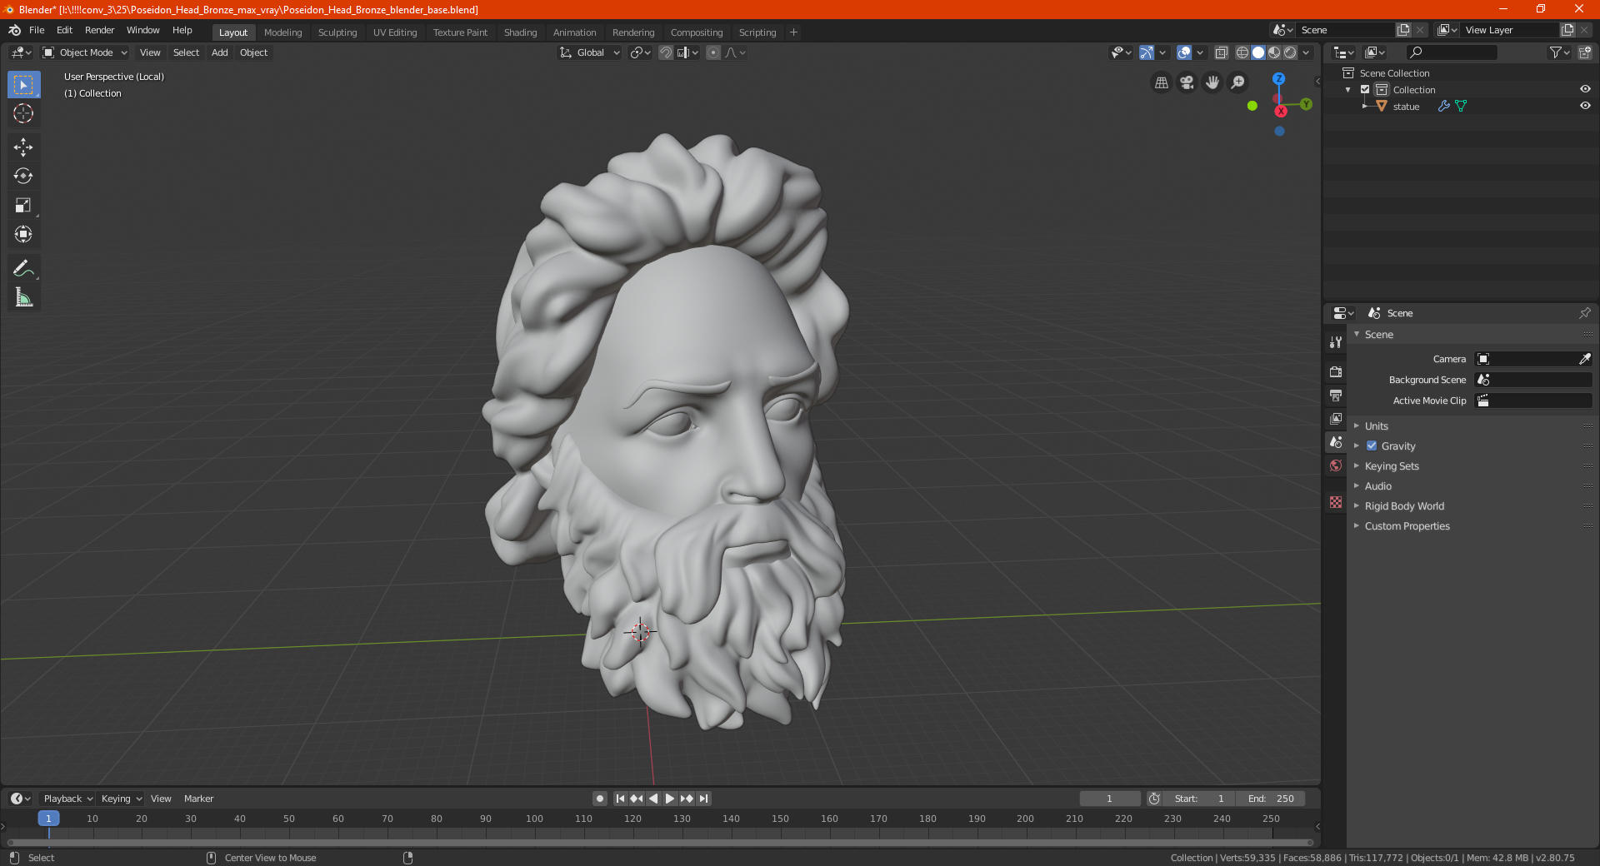
Task: Open the Keying dropdown
Action: [121, 799]
